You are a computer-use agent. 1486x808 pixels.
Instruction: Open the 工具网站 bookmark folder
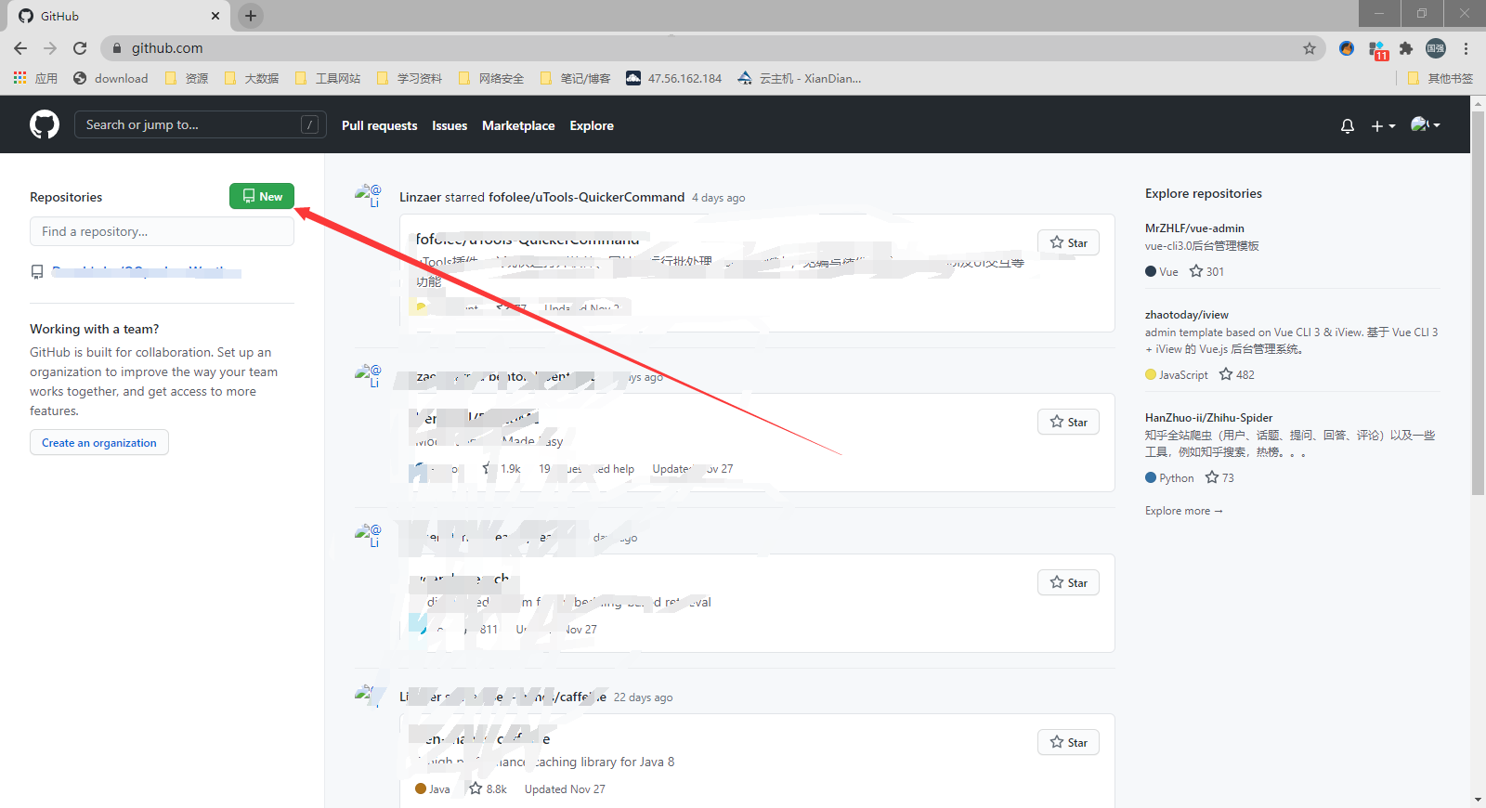click(x=328, y=78)
